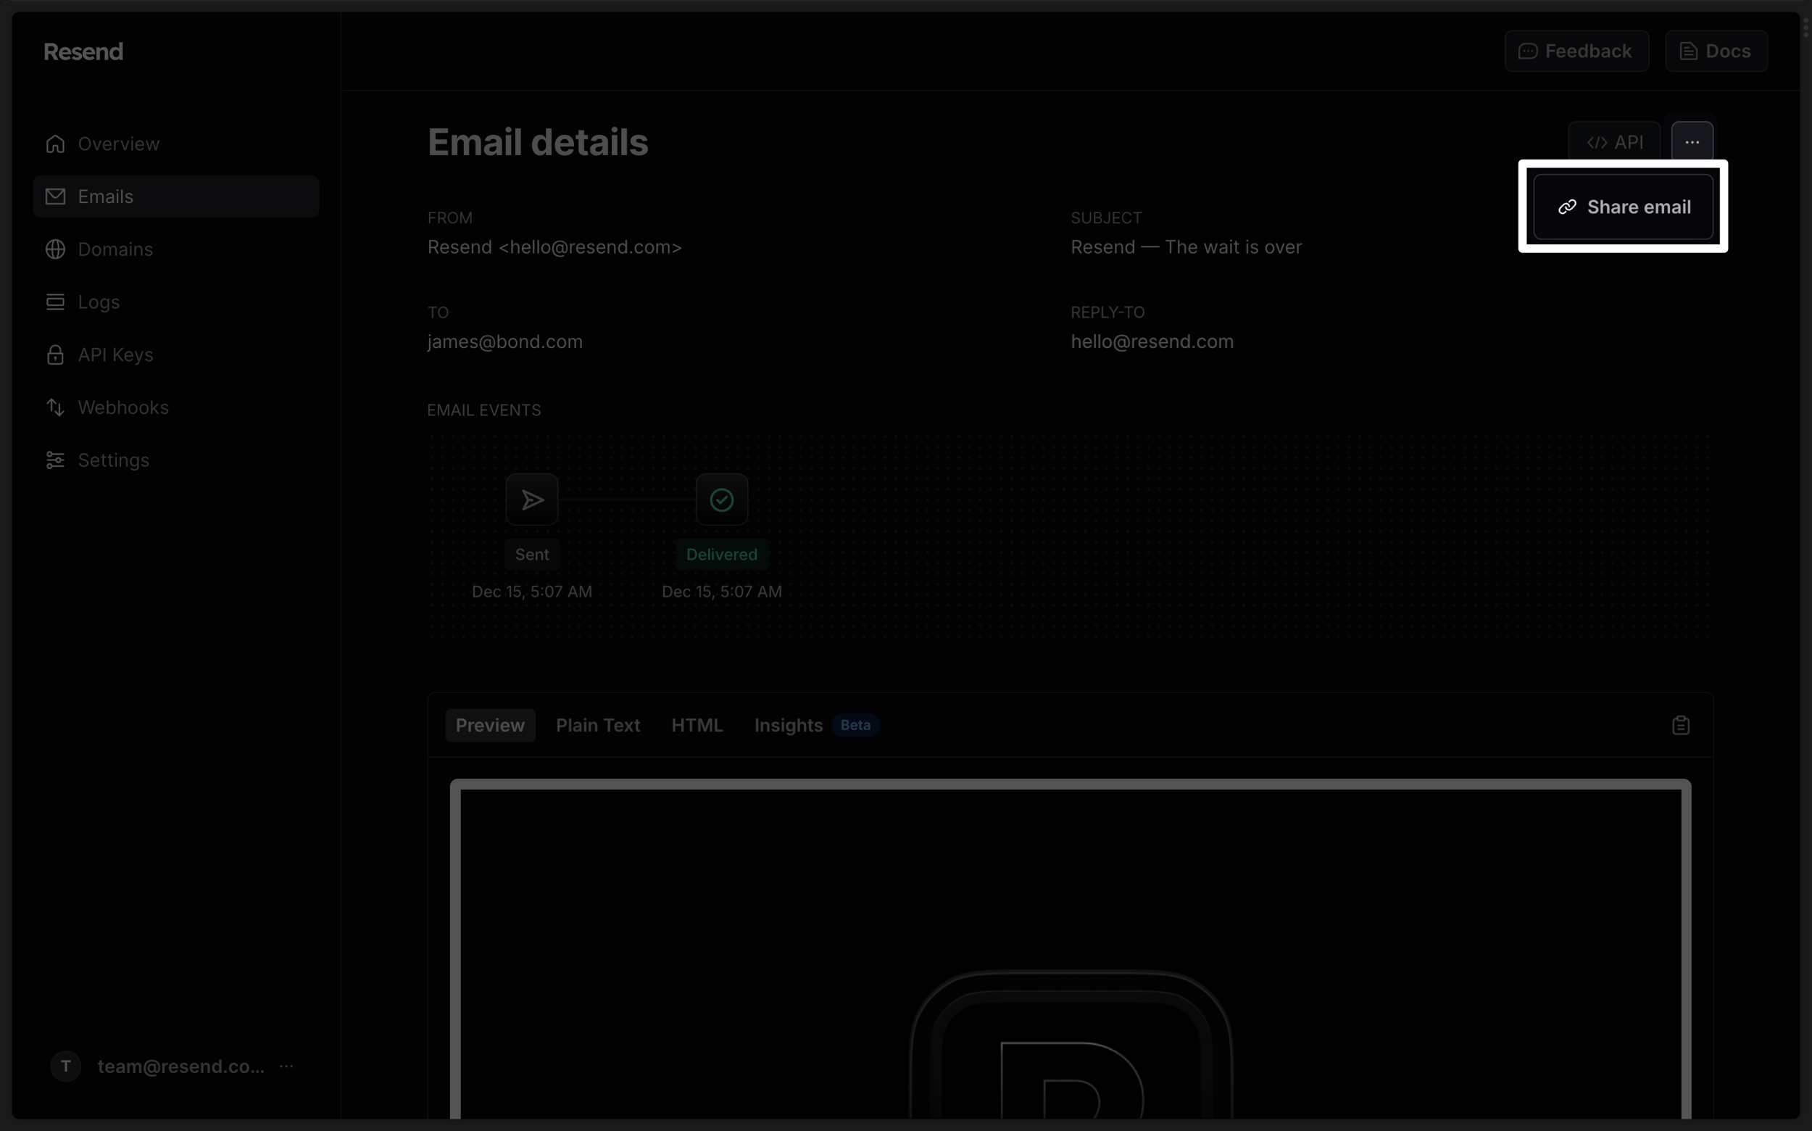Image resolution: width=1812 pixels, height=1131 pixels.
Task: Open the Feedback button
Action: (1576, 51)
